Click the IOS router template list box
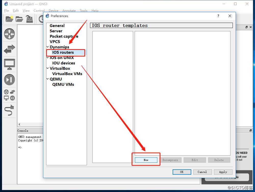Viewport: 255px width, 192px height. coord(112,97)
